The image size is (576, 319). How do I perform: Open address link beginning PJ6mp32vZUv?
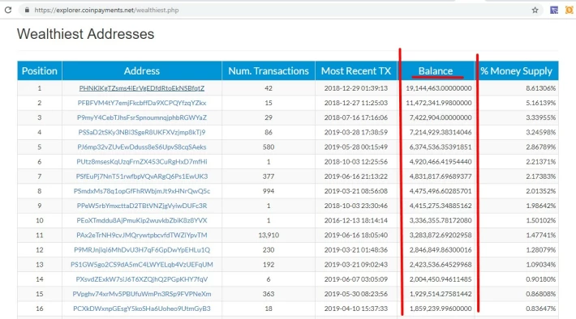pos(142,147)
